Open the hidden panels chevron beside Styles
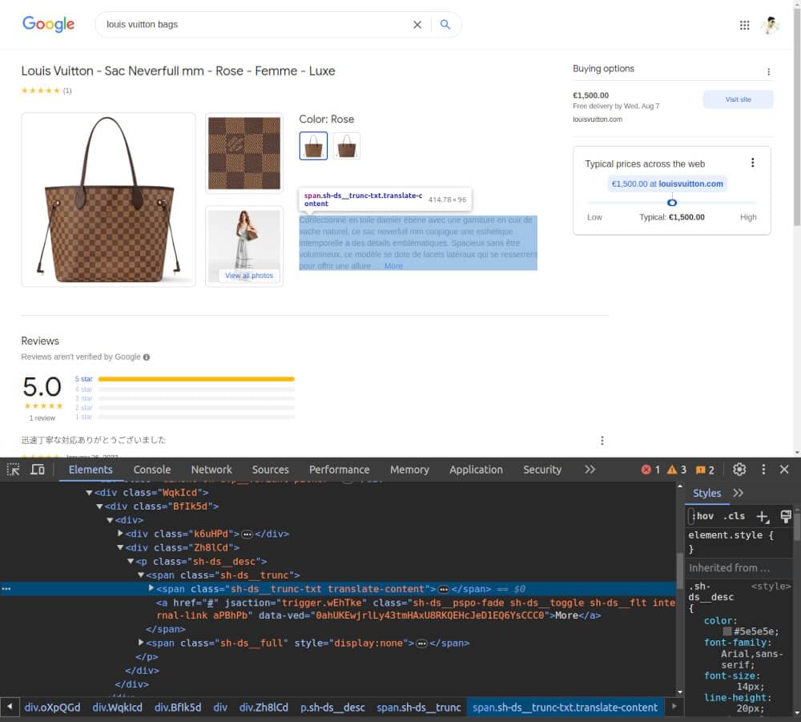Screen dimensions: 801x722 (x=738, y=493)
